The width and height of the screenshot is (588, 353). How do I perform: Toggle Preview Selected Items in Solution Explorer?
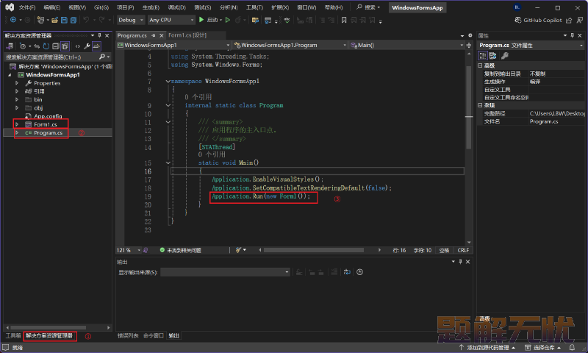[96, 46]
